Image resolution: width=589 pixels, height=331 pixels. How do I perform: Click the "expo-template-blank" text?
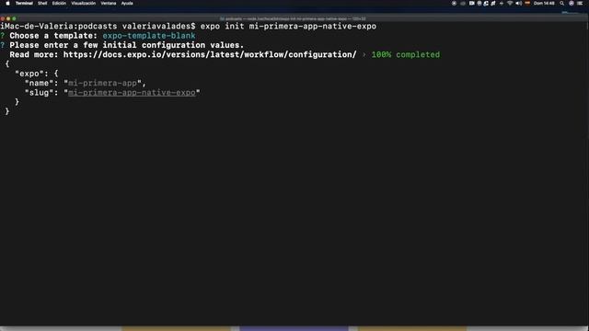149,36
